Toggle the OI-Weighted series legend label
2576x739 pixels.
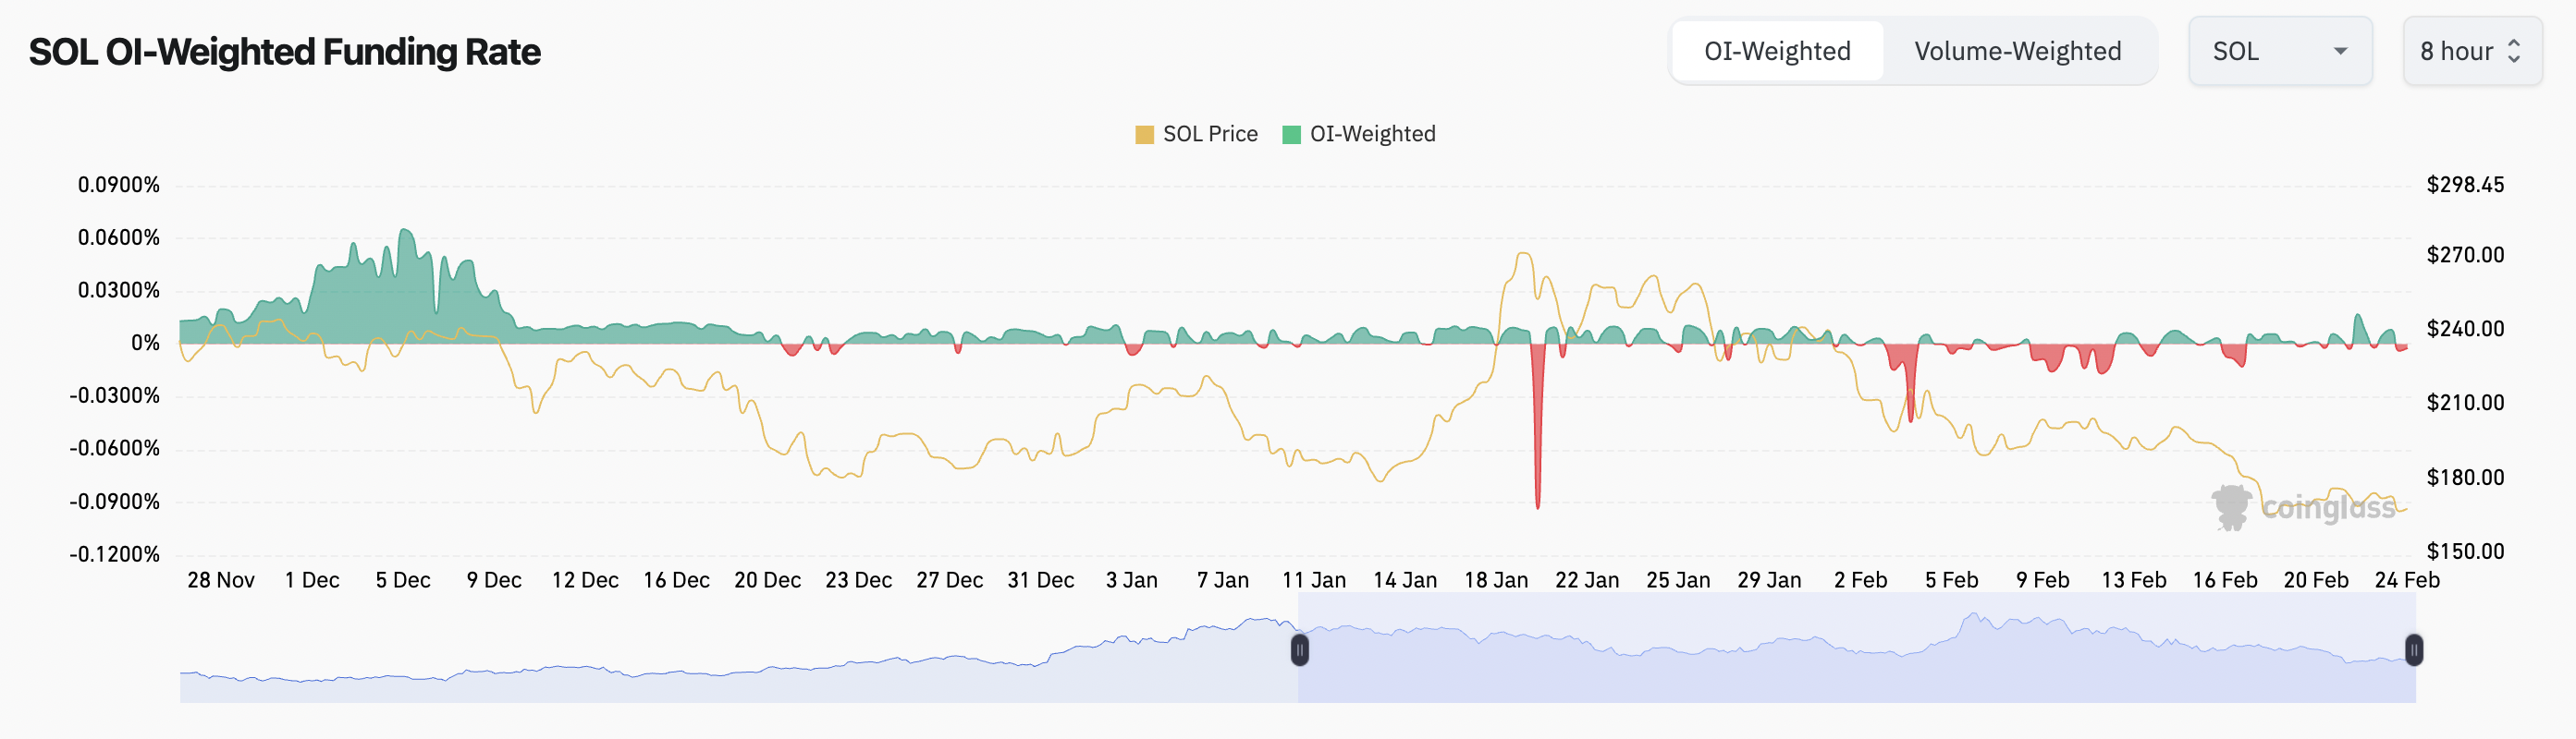point(1372,134)
